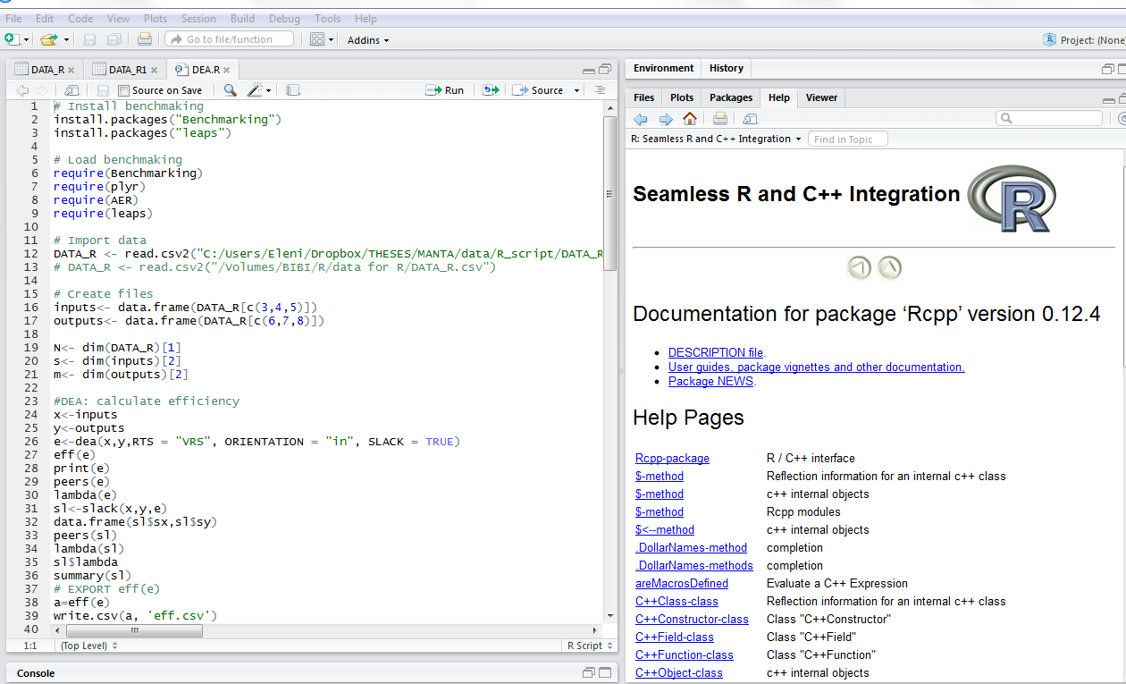Open the Help home page icon
The image size is (1126, 684).
690,118
